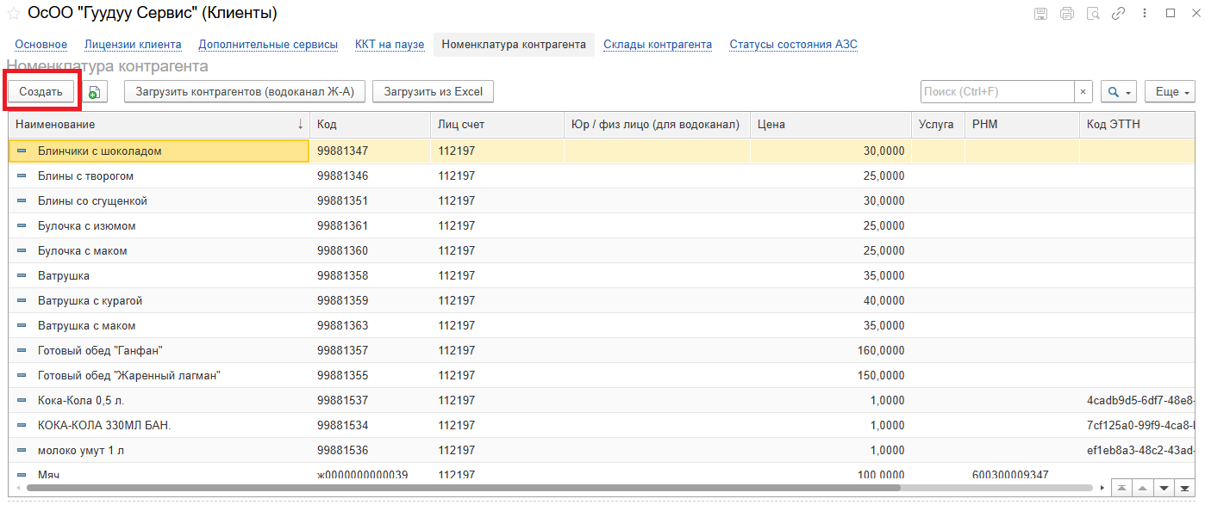Select row Блины со сгущенкой
This screenshot has height=505, width=1211.
tap(602, 200)
